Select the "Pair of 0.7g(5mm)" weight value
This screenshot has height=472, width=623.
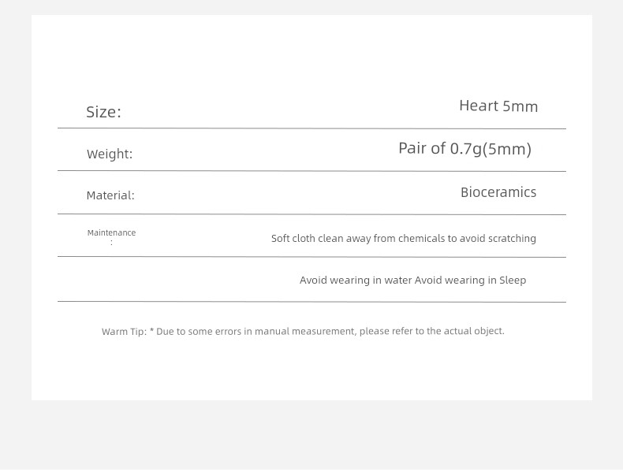464,148
